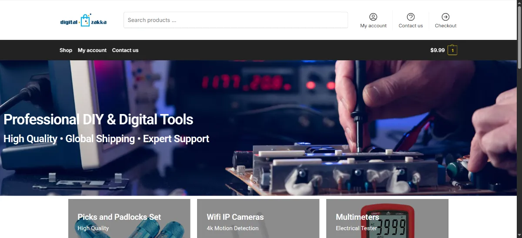
Task: Choose Contact us in the dark navigation bar
Action: [125, 50]
